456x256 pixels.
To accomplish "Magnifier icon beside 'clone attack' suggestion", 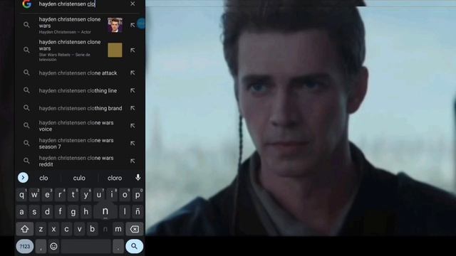I will [x=26, y=73].
